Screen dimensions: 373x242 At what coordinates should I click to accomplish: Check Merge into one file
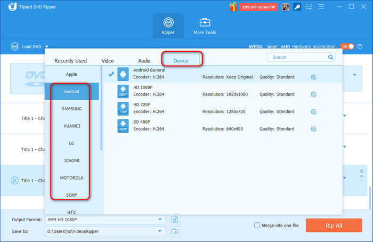[257, 225]
